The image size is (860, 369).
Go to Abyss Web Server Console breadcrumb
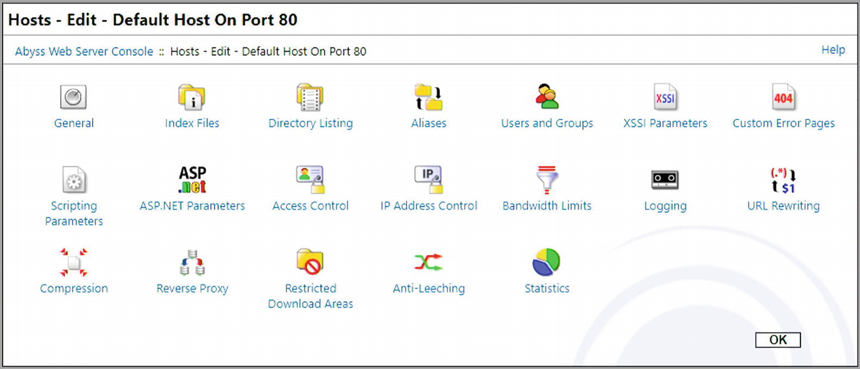[84, 52]
